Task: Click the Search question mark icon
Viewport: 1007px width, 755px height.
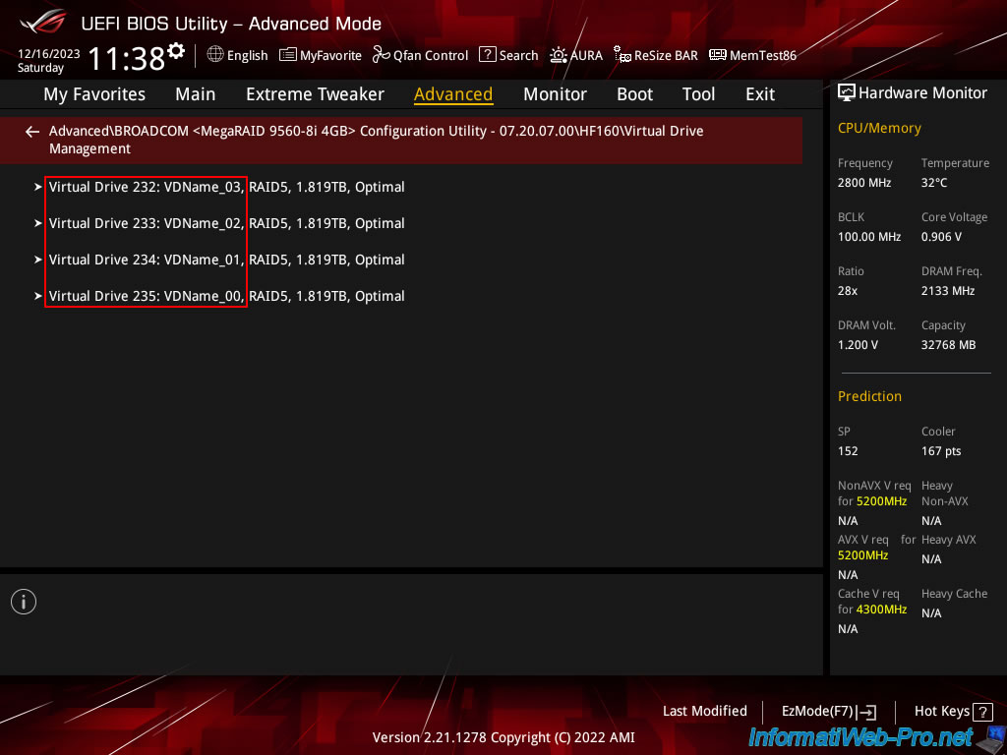Action: (x=488, y=55)
